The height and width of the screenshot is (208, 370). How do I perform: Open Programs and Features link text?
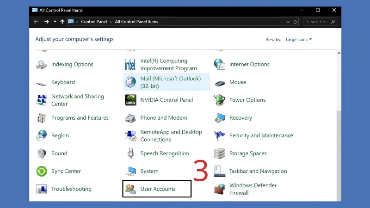point(80,118)
